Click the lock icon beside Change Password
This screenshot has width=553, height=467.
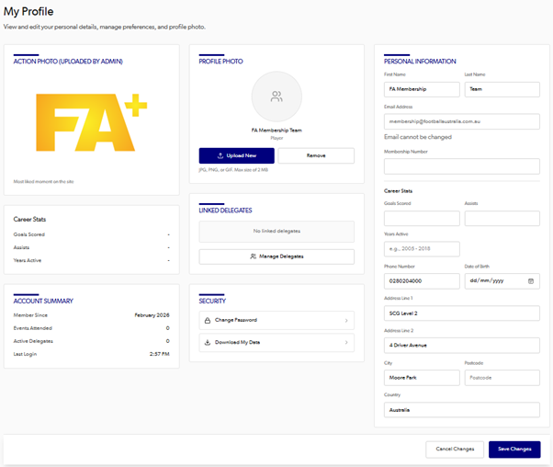tap(208, 320)
